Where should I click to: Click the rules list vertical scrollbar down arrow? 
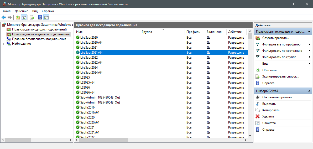[250, 135]
